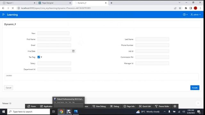Focus the Salary field
The width and height of the screenshot is (205, 115).
(x=54, y=63)
